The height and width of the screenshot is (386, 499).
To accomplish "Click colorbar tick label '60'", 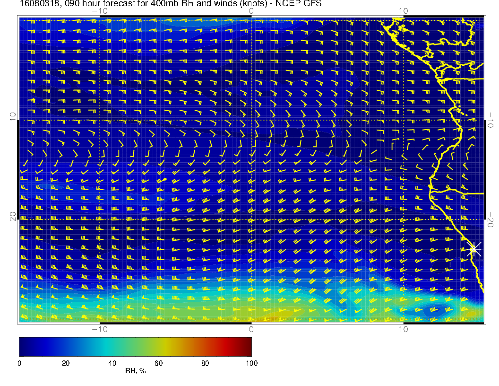I will (x=158, y=363).
